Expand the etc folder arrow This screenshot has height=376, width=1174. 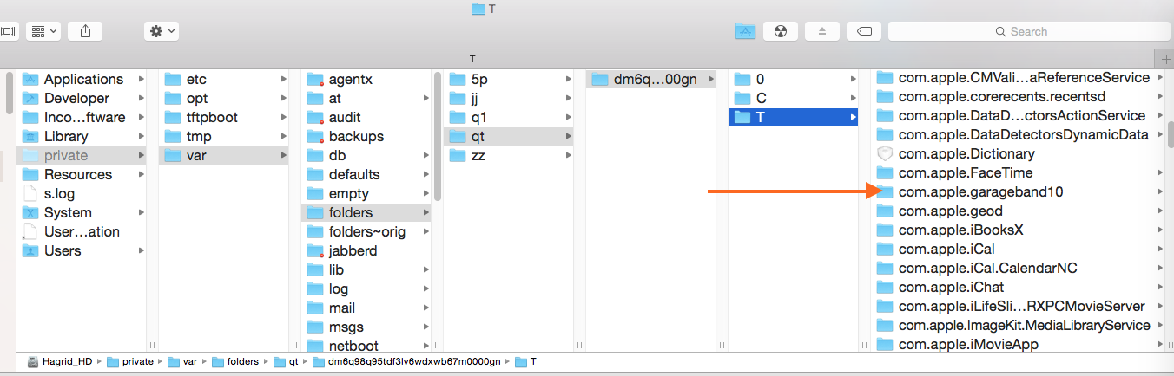(283, 79)
